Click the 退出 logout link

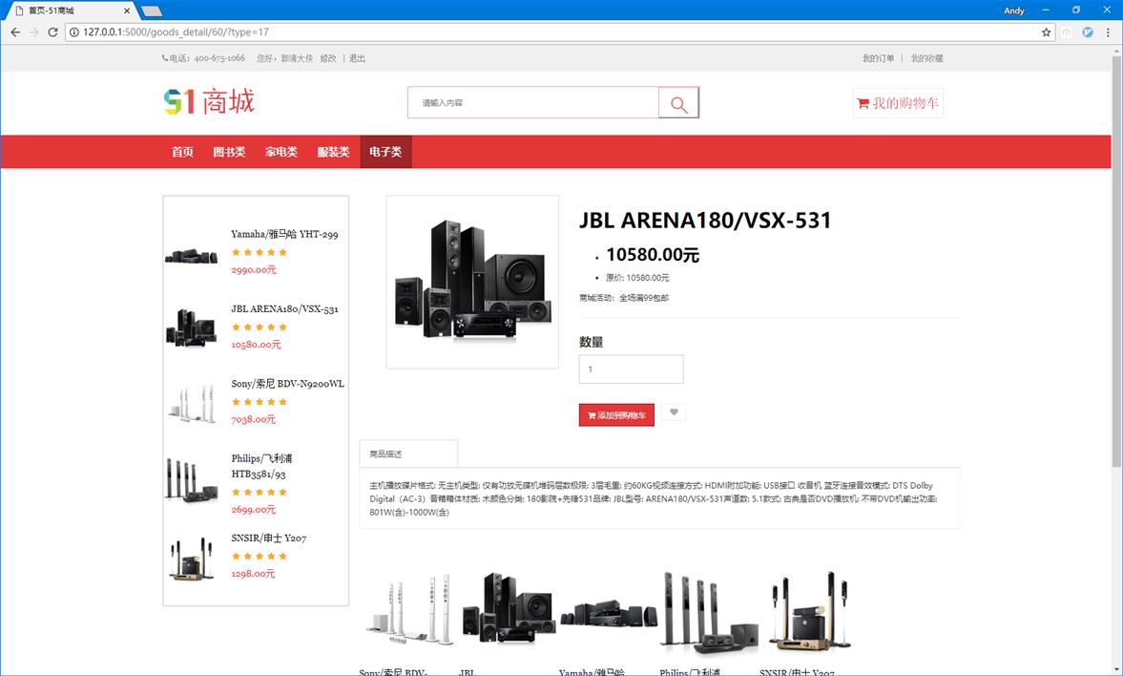pyautogui.click(x=357, y=58)
